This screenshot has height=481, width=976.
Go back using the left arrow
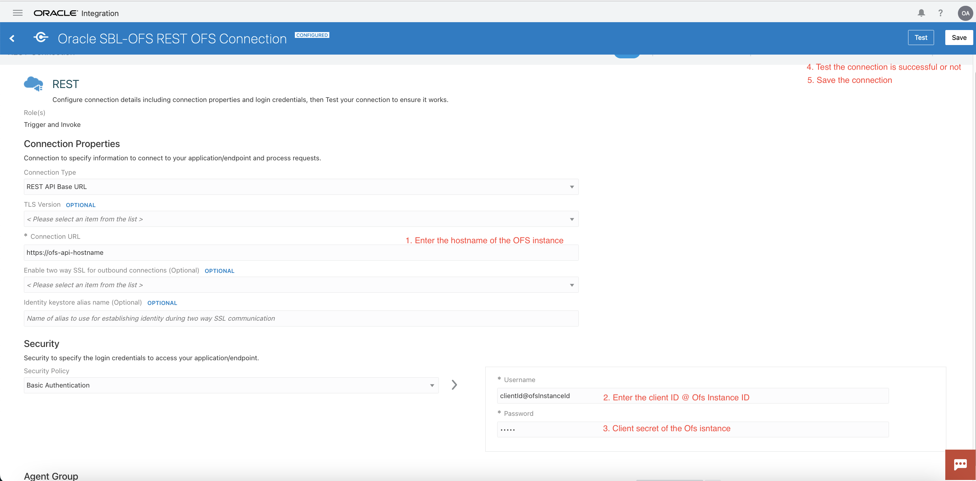[x=12, y=38]
